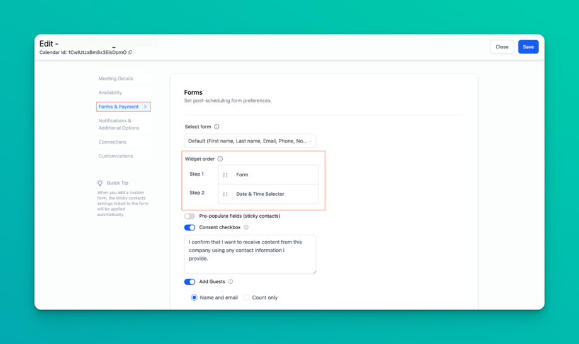Open the Forms & Payment section
This screenshot has width=579, height=344.
(x=123, y=107)
